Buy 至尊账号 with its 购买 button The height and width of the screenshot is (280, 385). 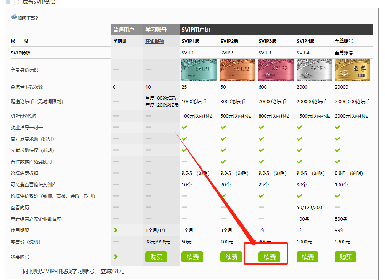(x=345, y=257)
